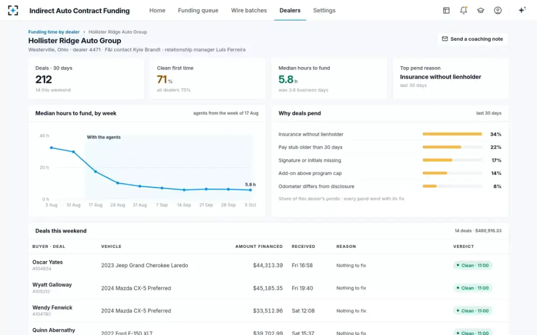This screenshot has width=537, height=335.
Task: Click Wendy Fenwick Clean 11:00 verdict badge
Action: [473, 311]
